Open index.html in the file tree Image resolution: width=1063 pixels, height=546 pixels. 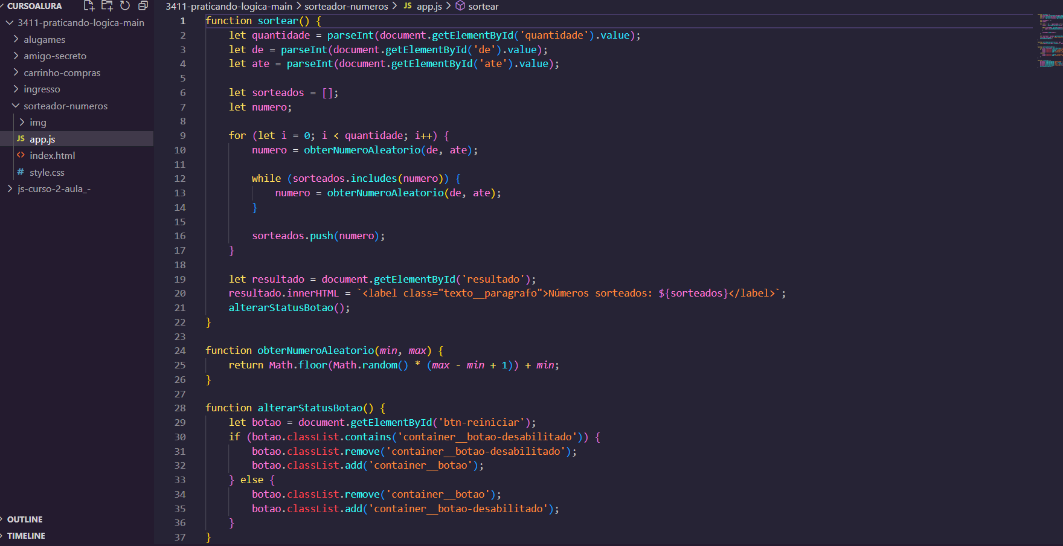53,155
